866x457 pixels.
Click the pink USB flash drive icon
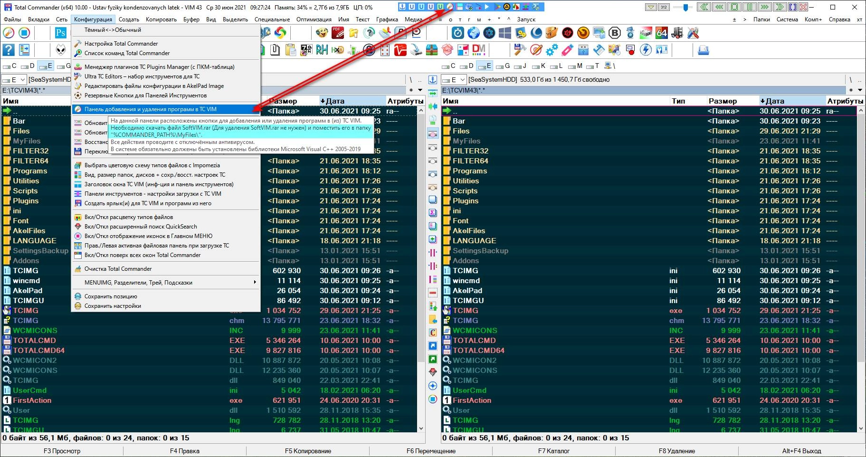click(568, 50)
